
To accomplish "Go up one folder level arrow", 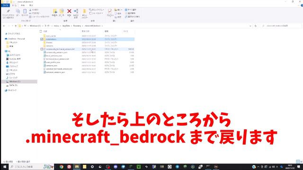I will point(16,26).
